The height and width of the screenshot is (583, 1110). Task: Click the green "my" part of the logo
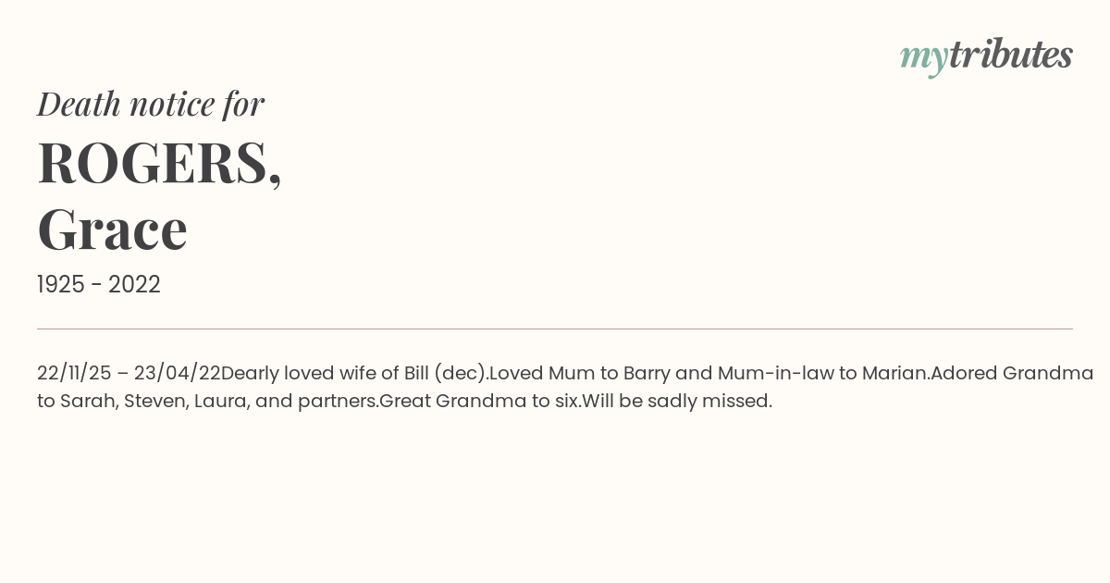pyautogui.click(x=924, y=59)
